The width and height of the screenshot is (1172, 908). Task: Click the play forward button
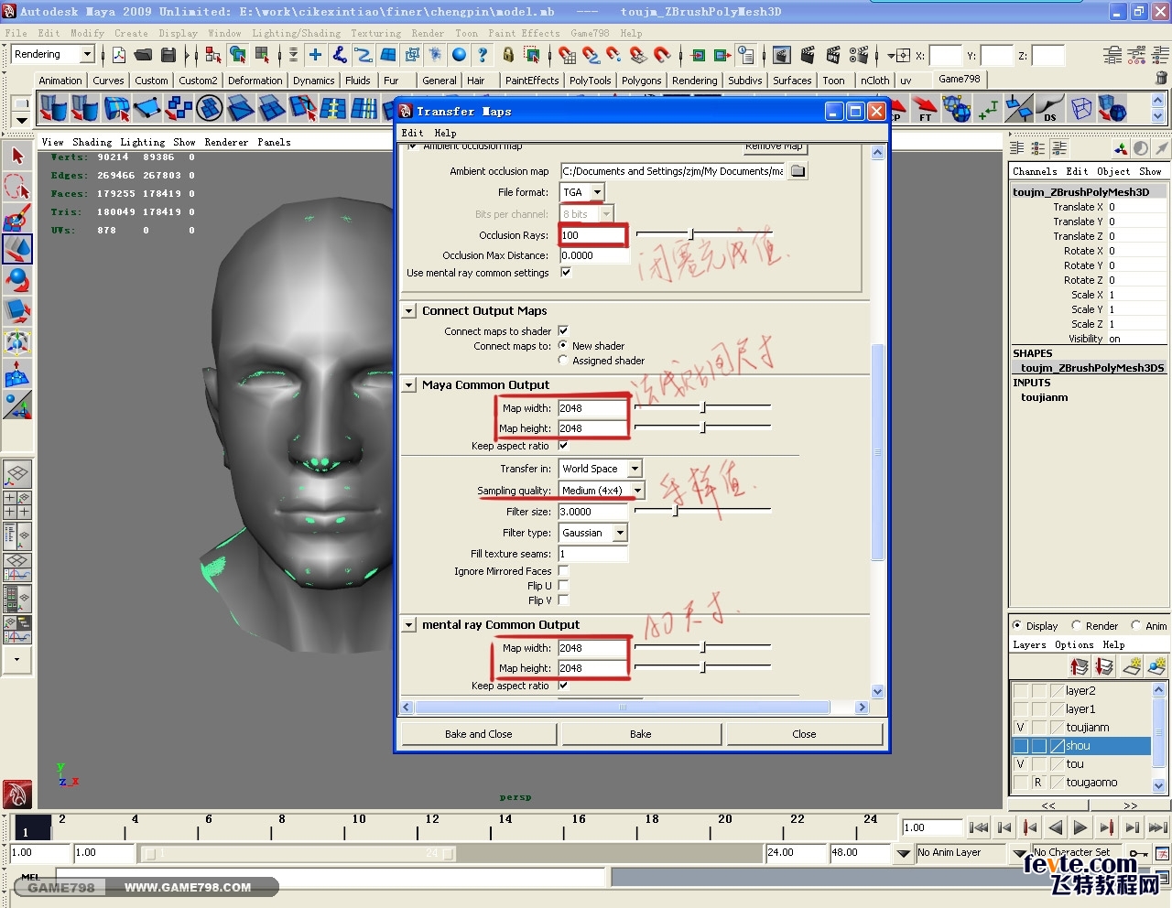coord(1080,827)
